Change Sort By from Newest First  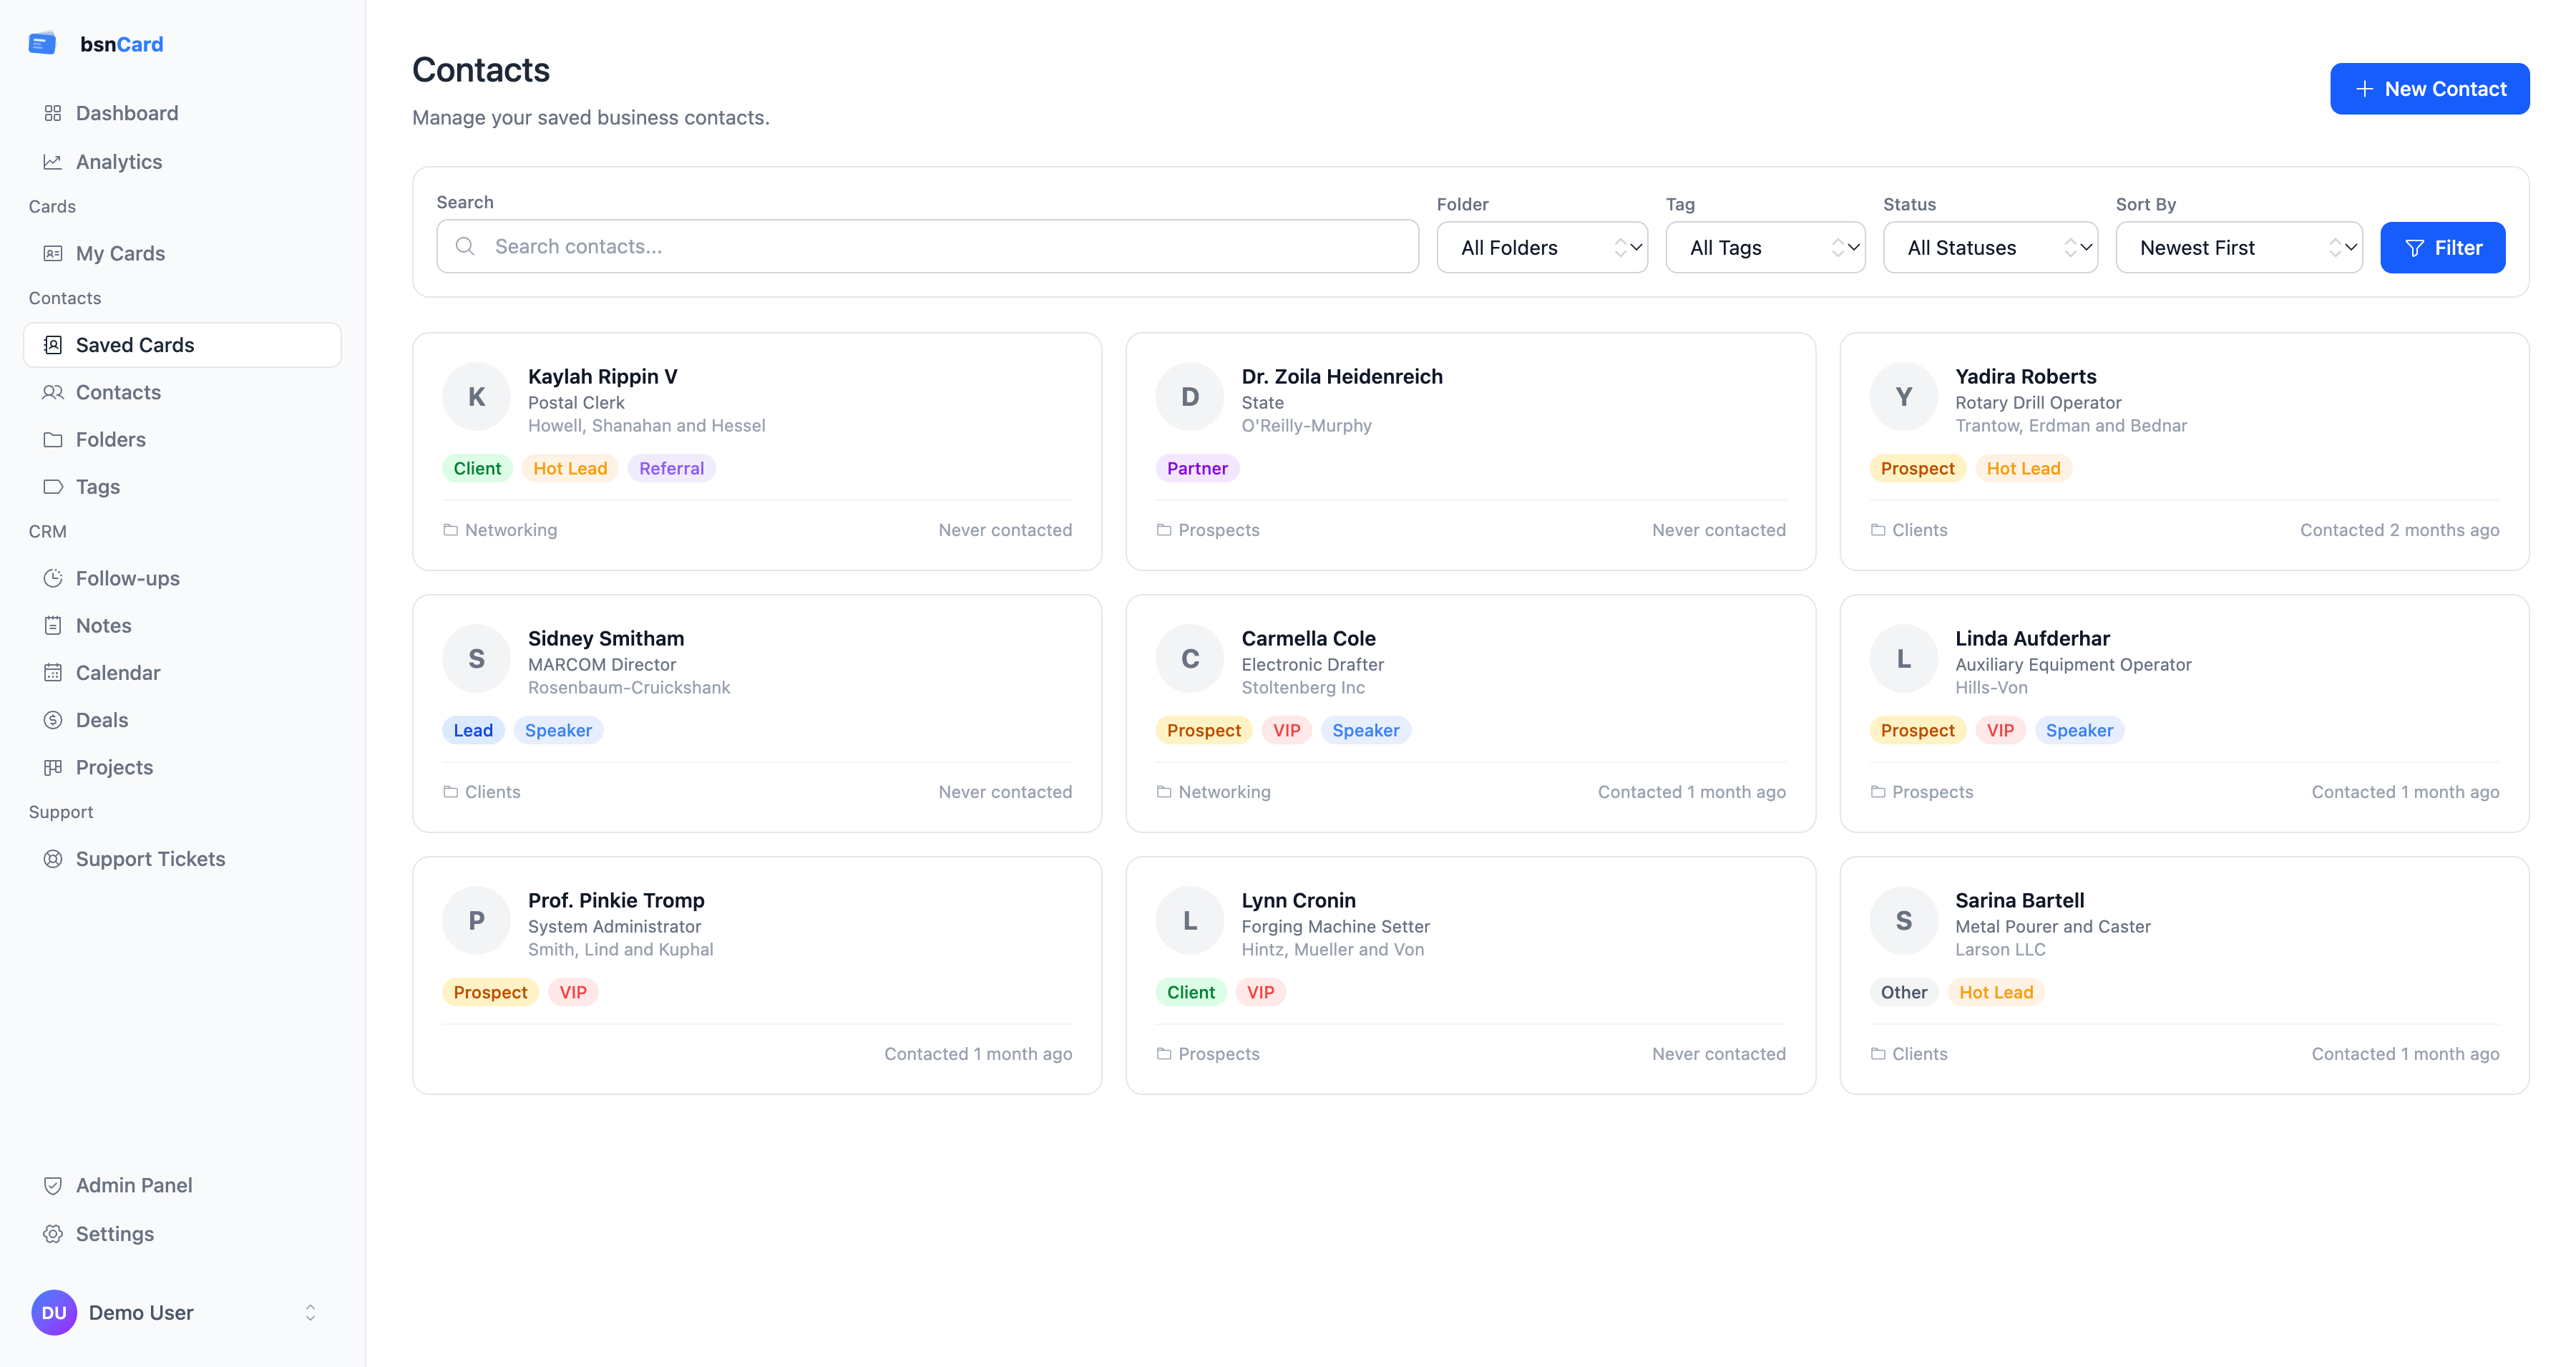[2239, 247]
